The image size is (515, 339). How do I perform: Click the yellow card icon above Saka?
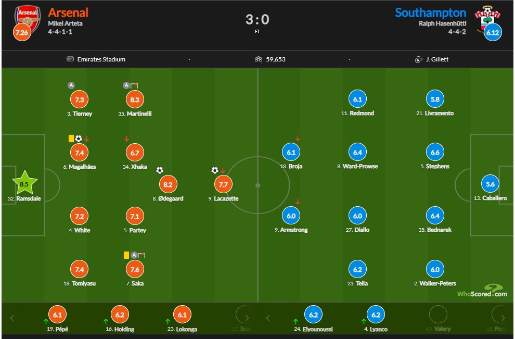coord(126,255)
